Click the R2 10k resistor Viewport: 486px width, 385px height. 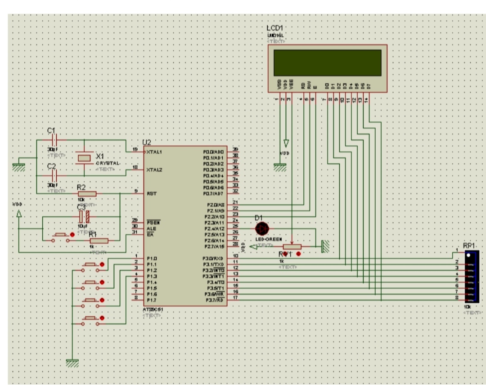[89, 194]
